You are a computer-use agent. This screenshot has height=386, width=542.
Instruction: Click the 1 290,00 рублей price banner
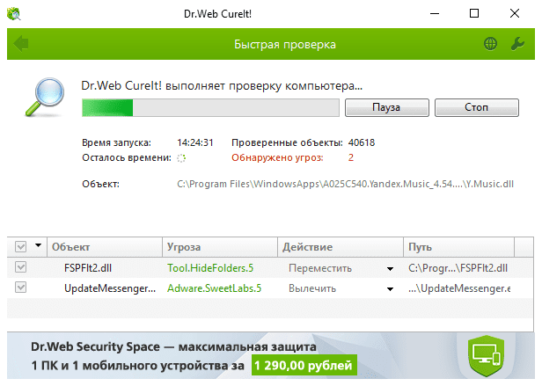(x=304, y=364)
